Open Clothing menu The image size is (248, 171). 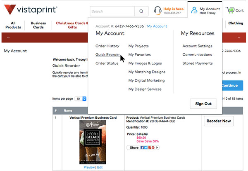[236, 23]
